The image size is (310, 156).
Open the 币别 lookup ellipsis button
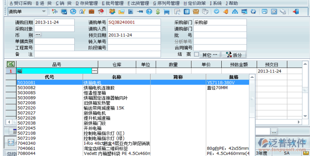tap(38, 35)
